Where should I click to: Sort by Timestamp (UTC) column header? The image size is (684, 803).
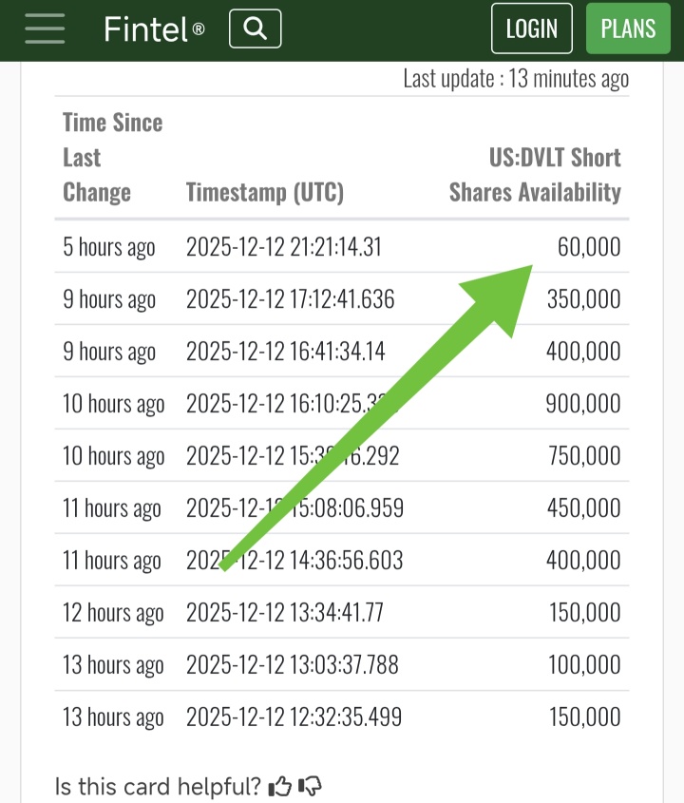pos(265,193)
